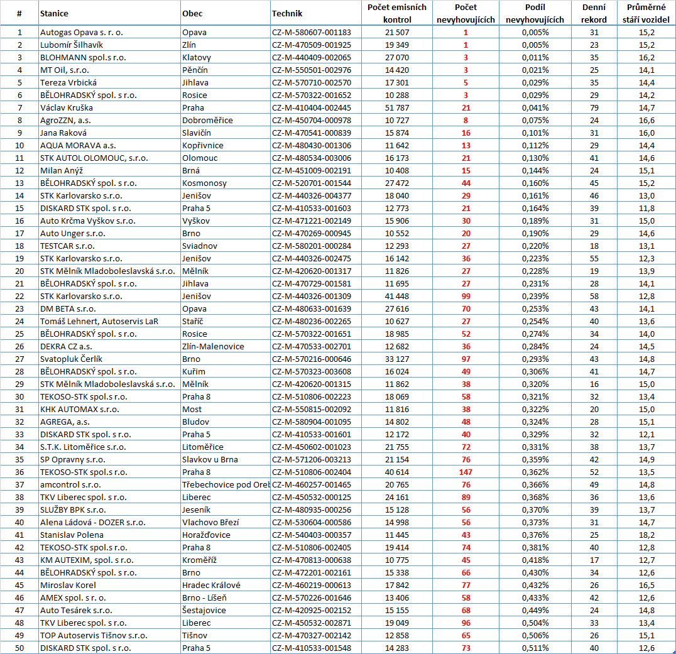Select town cell 'Slavkov u Brna'
Image resolution: width=676 pixels, height=654 pixels.
click(x=226, y=460)
